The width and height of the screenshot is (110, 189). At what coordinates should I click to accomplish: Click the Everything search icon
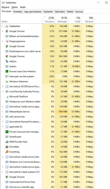pos(7,152)
